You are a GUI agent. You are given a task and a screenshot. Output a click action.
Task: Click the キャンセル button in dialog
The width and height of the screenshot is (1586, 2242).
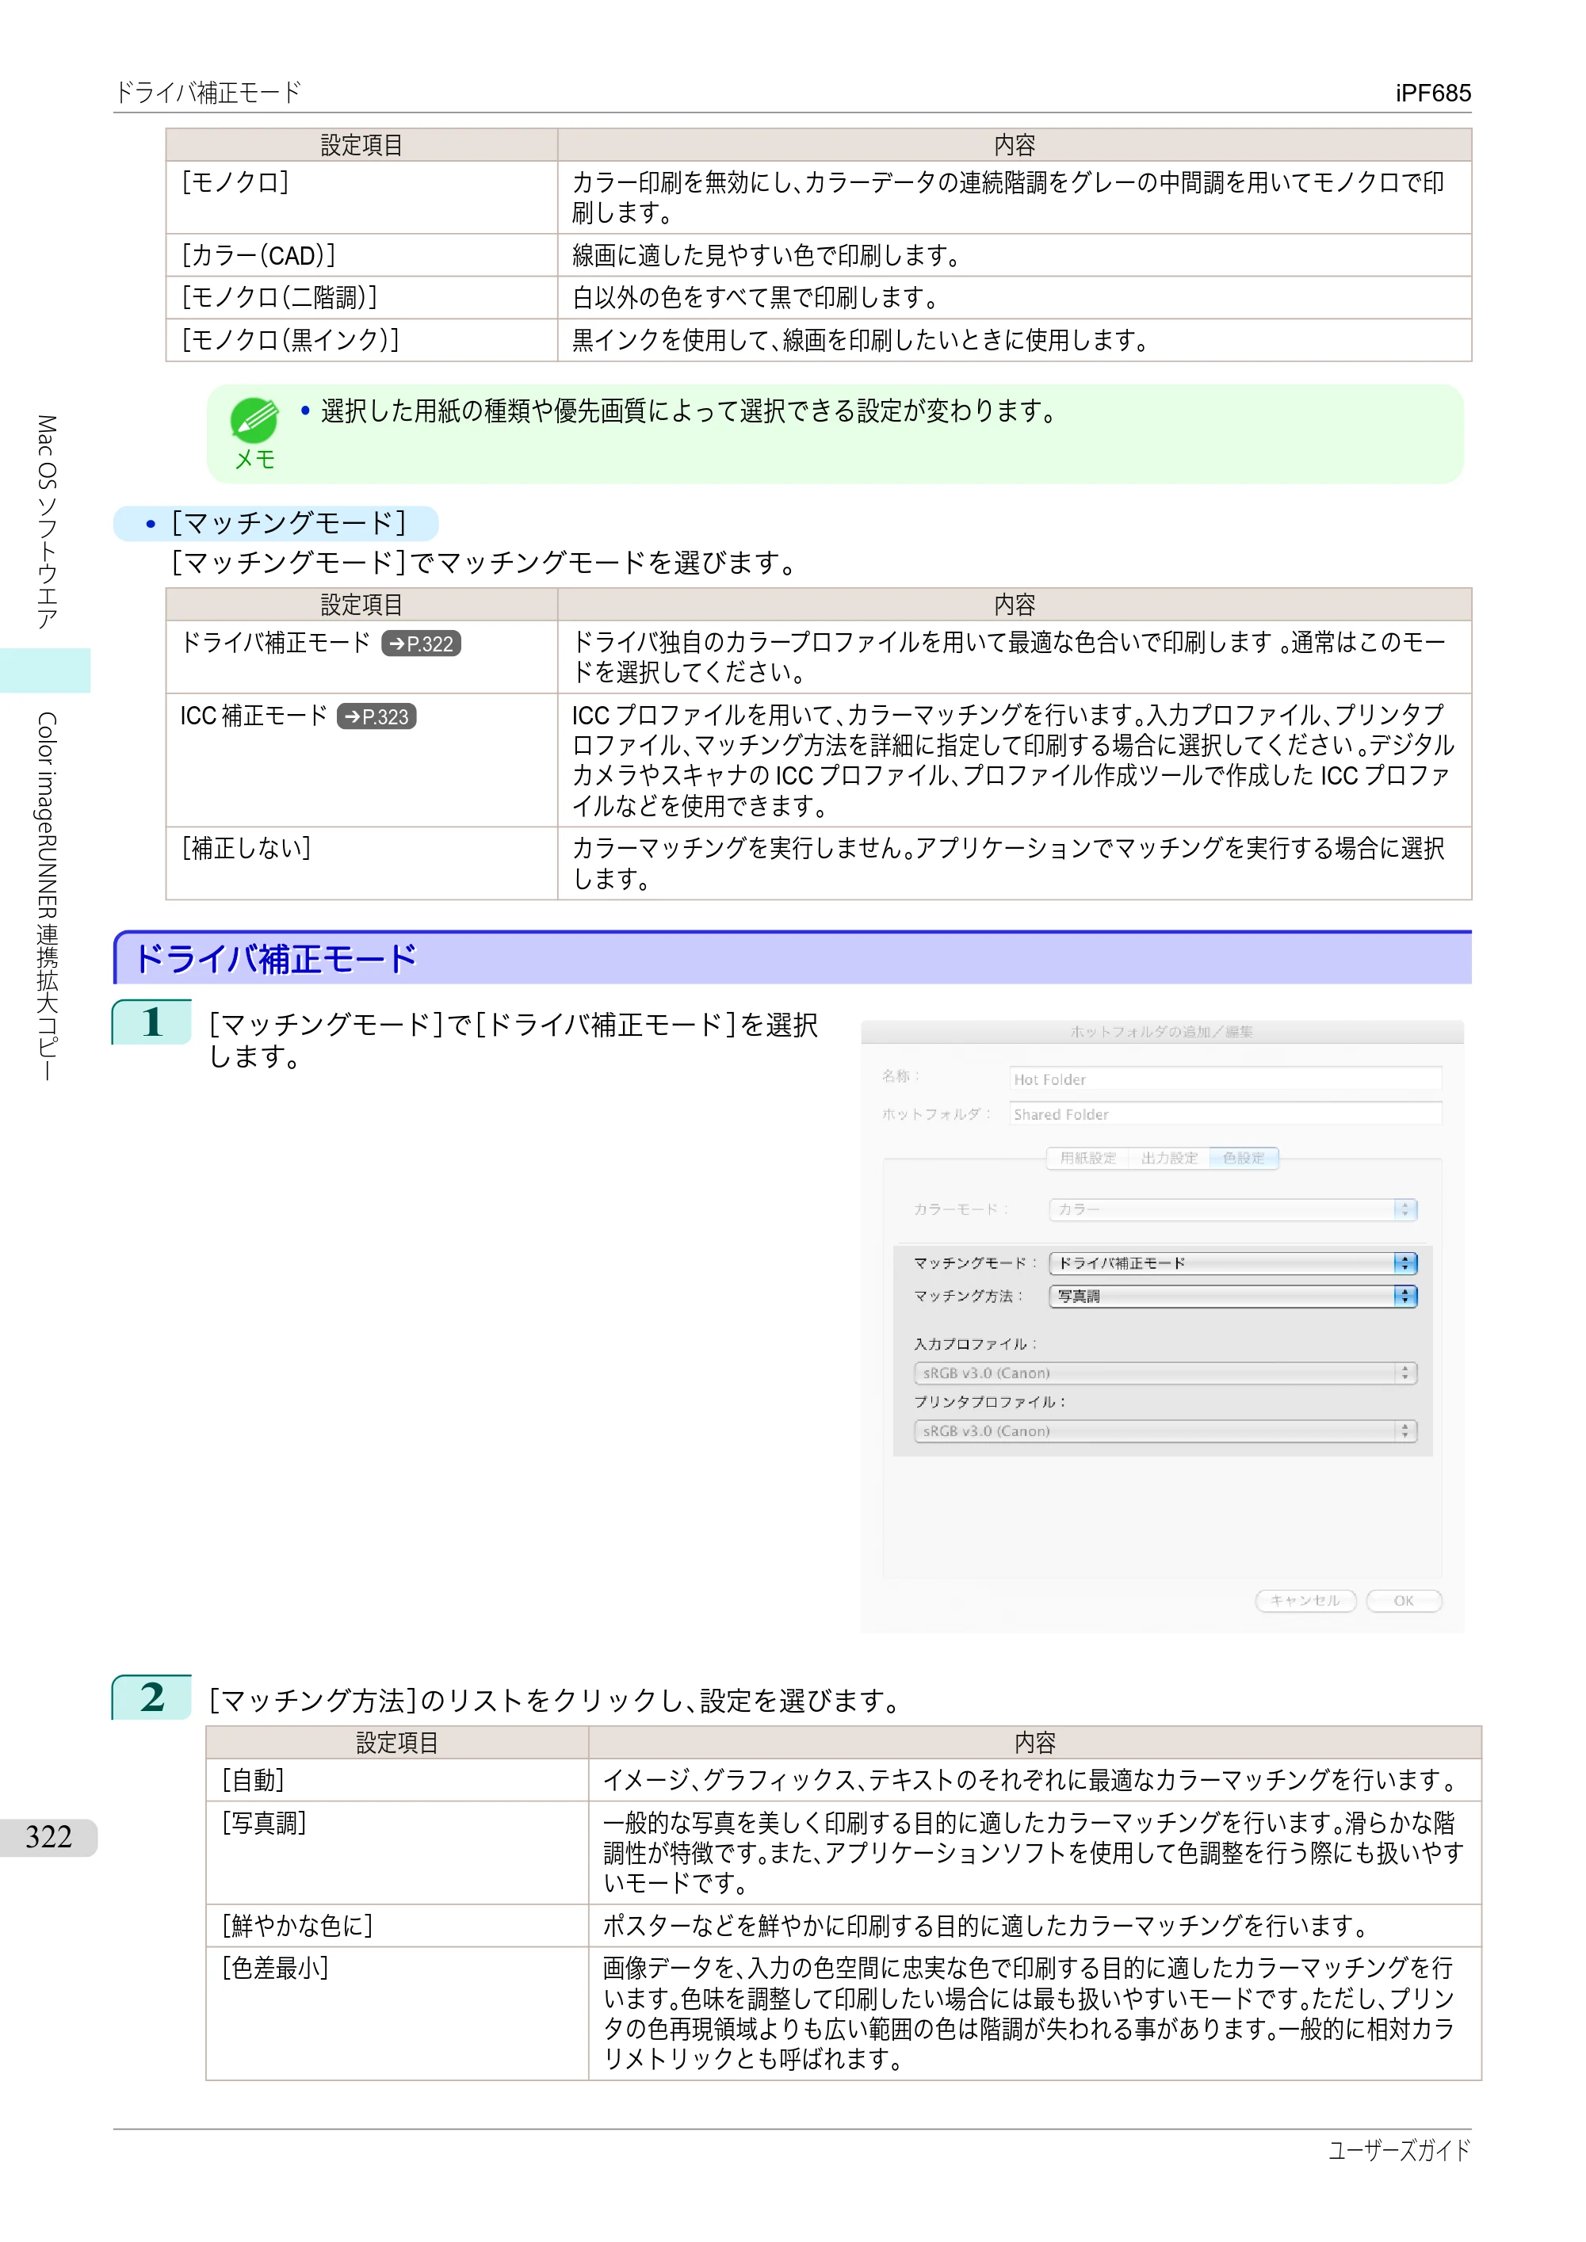click(1305, 1602)
